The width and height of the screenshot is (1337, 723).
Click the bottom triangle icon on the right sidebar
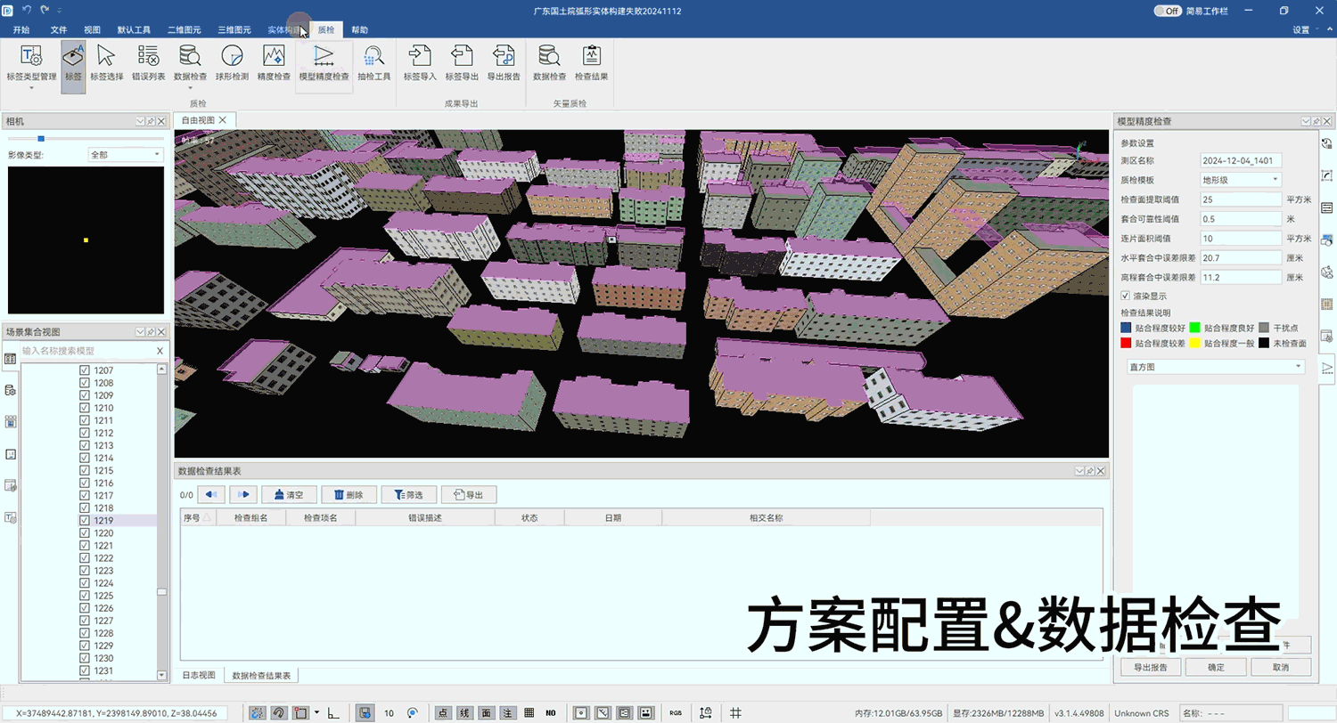coord(1326,367)
